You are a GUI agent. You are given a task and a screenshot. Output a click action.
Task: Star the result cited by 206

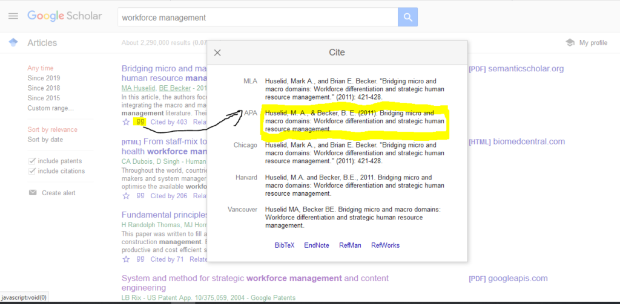click(126, 196)
